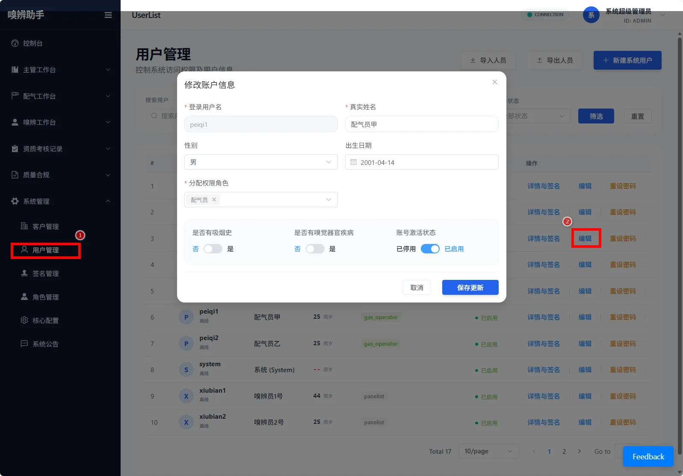Click into 真实姓名 input field
This screenshot has width=683, height=476.
click(422, 124)
